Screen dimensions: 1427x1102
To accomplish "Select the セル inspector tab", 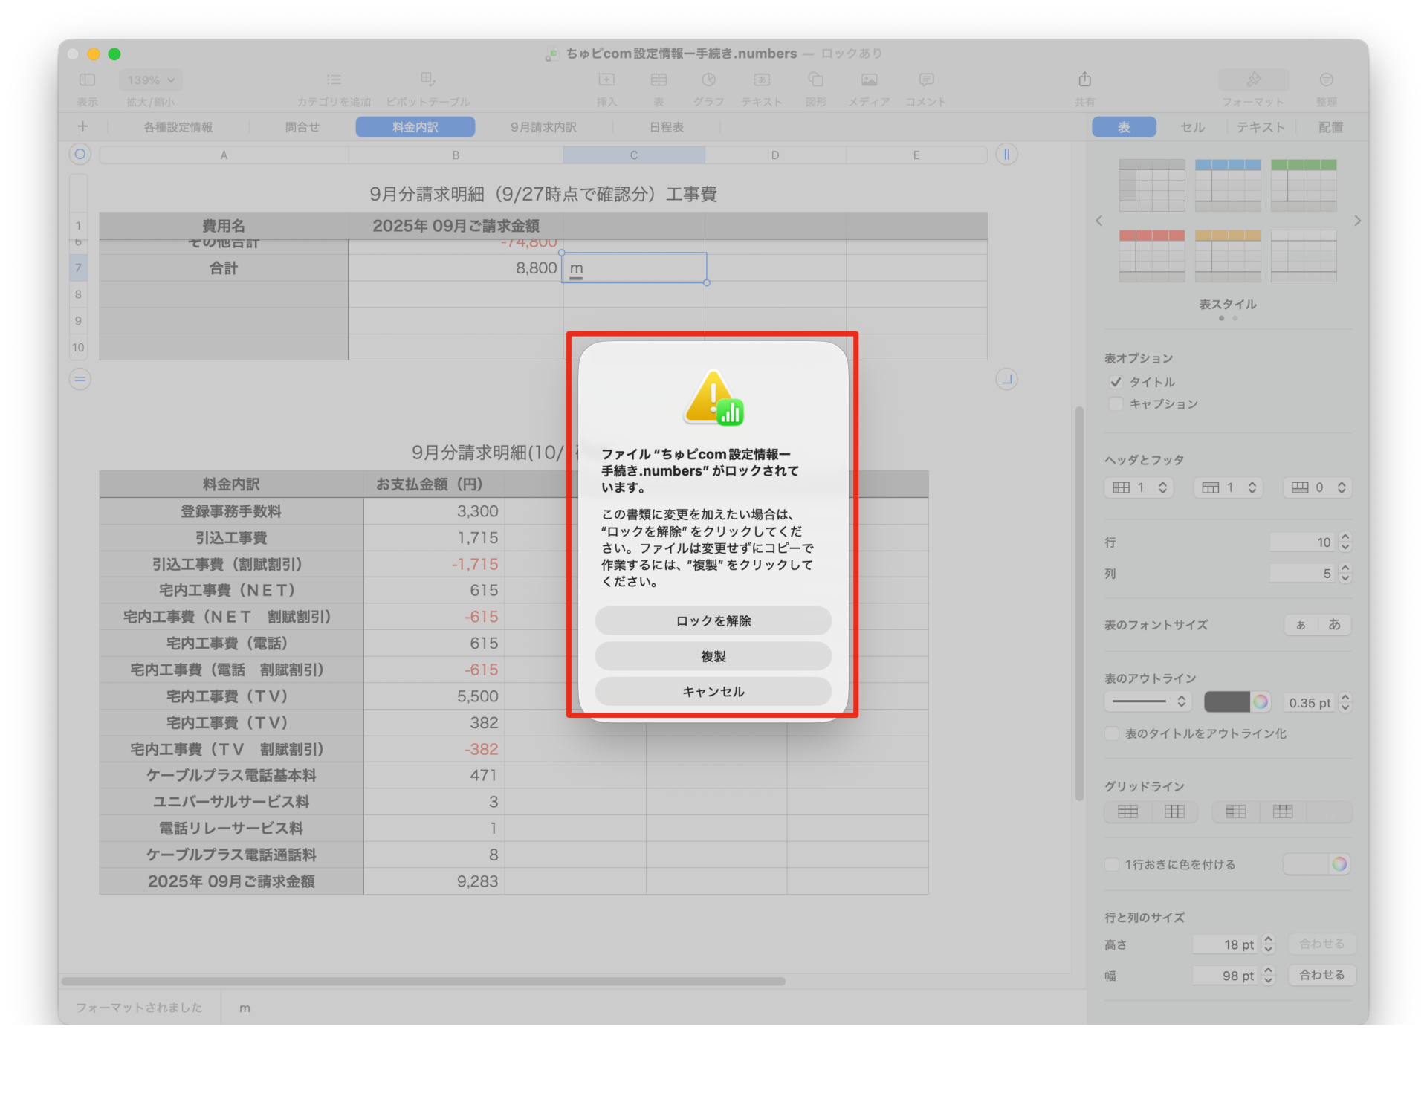I will tap(1192, 127).
